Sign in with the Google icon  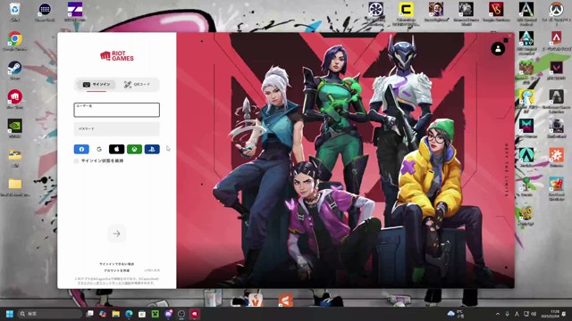click(99, 149)
